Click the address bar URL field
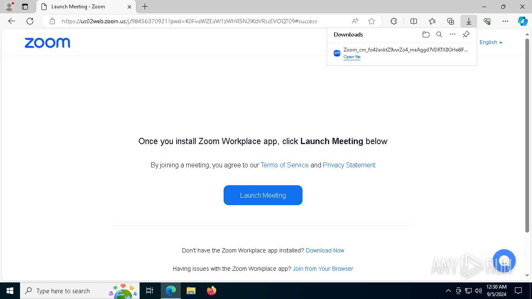The image size is (532, 299). tap(189, 21)
